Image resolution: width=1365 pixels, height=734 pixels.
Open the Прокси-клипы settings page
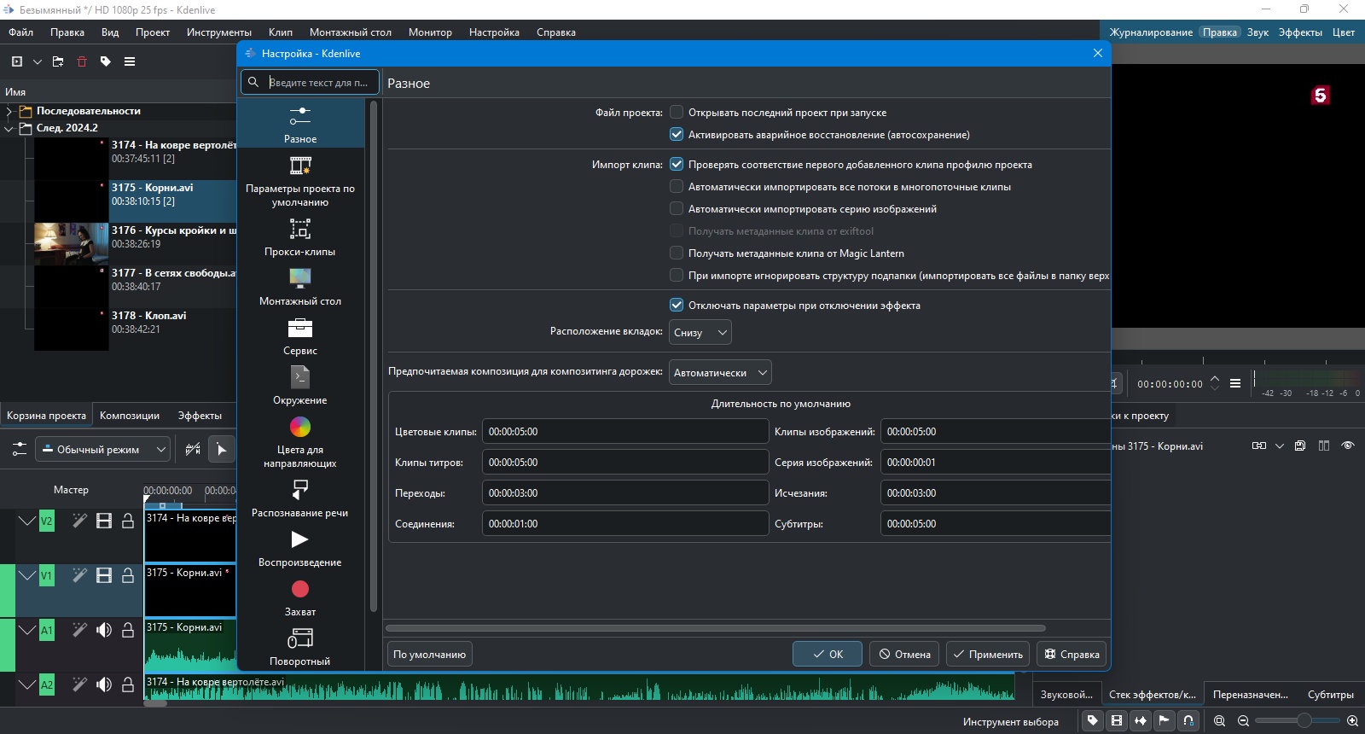299,237
